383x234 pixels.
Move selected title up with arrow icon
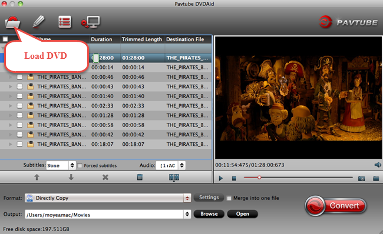tap(37, 177)
